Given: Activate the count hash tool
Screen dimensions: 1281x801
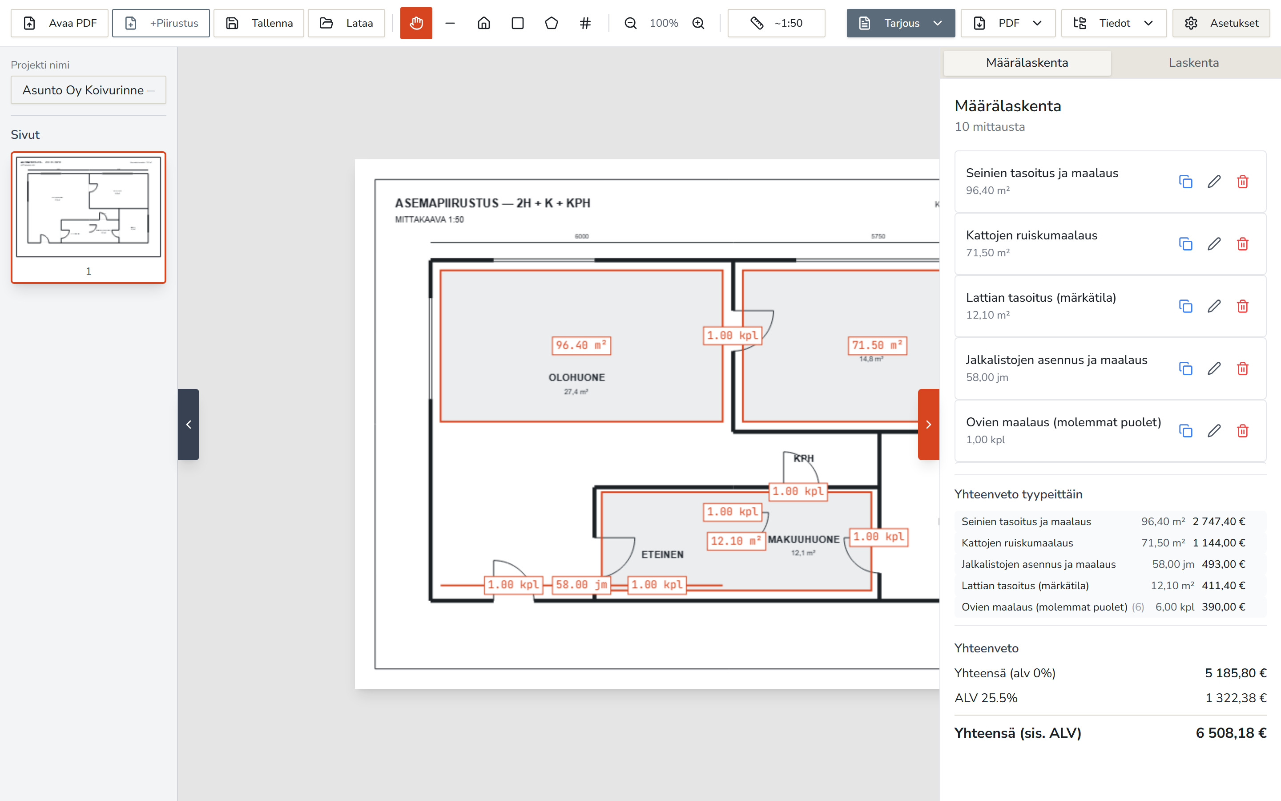Looking at the screenshot, I should coord(585,23).
